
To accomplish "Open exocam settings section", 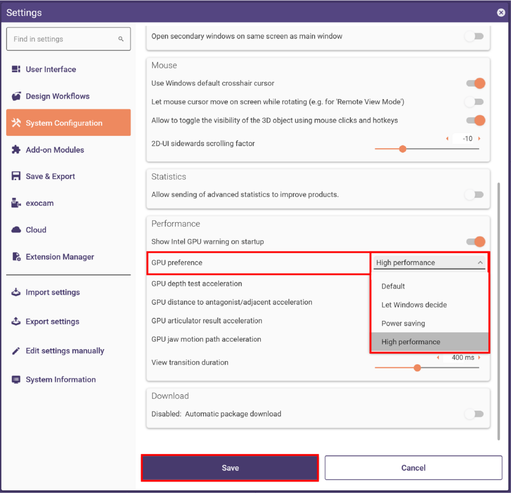I will pyautogui.click(x=68, y=203).
